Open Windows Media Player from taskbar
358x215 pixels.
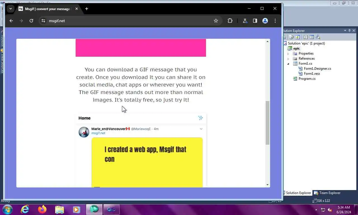pos(76,209)
